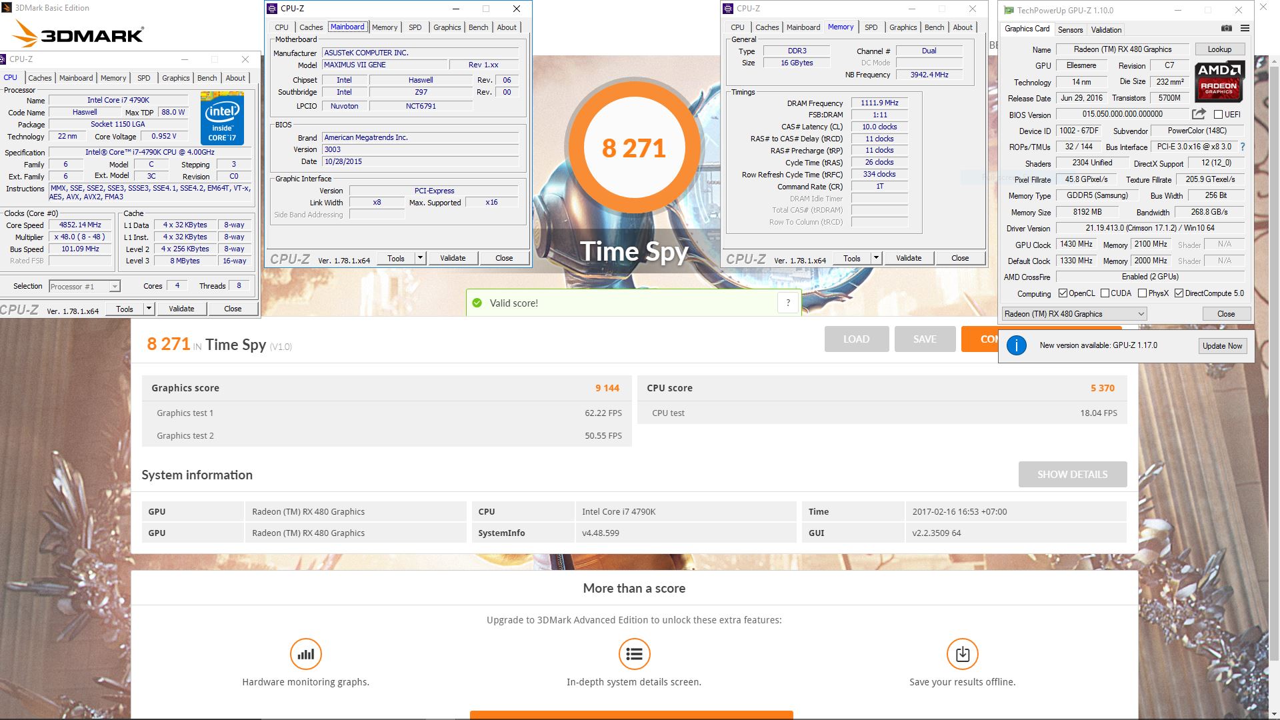Click Update Now for GPU-Z 1.17.0
This screenshot has height=720, width=1280.
(x=1222, y=346)
